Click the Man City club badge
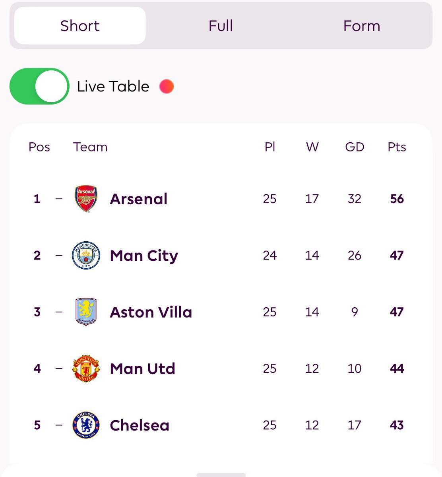442x477 pixels. click(x=86, y=255)
